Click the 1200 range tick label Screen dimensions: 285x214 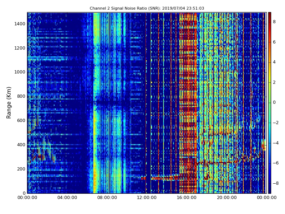point(20,48)
